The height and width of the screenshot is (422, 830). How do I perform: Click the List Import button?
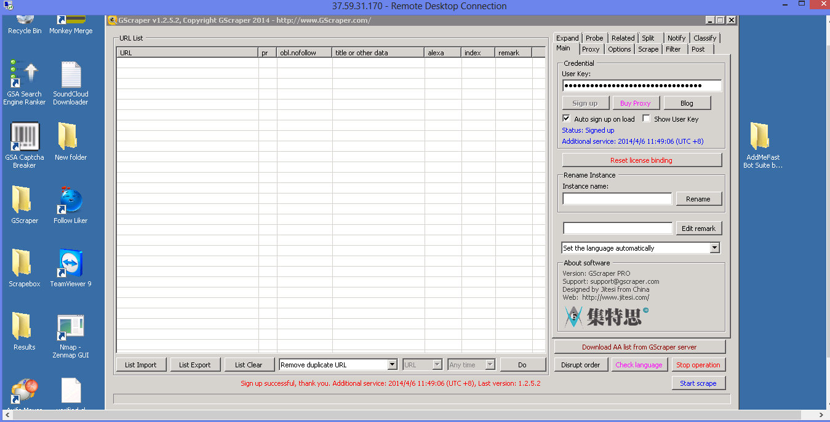(140, 365)
